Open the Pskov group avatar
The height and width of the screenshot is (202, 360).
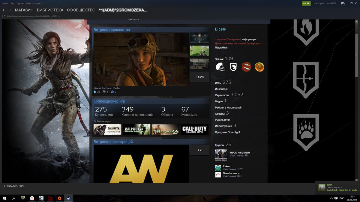coord(218,167)
